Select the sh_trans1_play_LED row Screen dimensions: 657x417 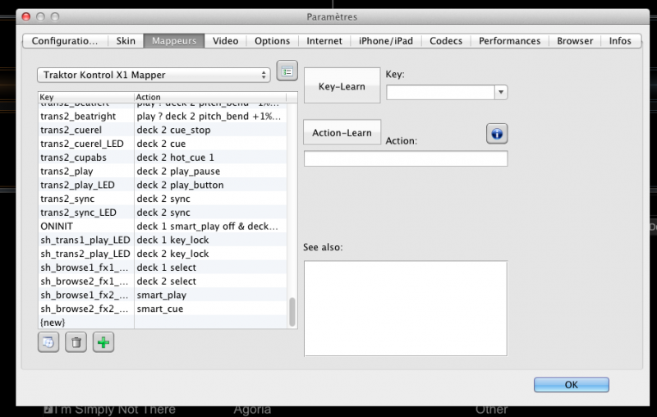click(x=163, y=240)
